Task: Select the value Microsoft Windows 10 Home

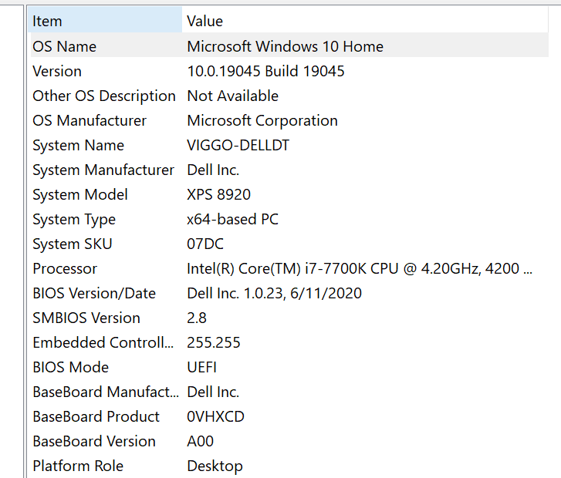Action: tap(286, 46)
